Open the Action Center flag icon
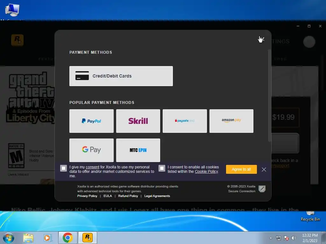 coord(286,238)
